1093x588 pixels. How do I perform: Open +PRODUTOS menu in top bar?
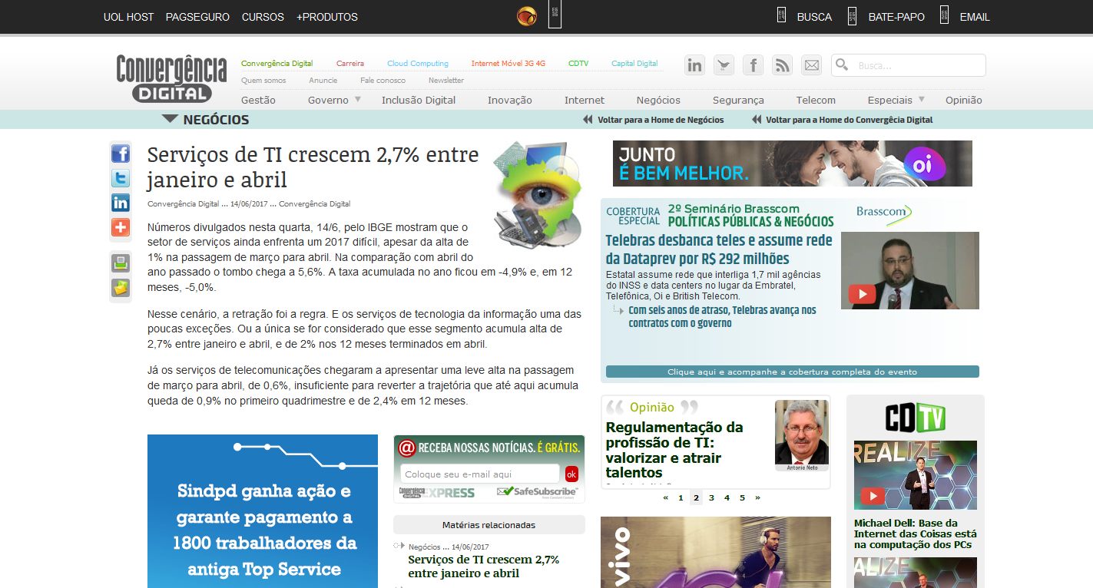(x=327, y=17)
